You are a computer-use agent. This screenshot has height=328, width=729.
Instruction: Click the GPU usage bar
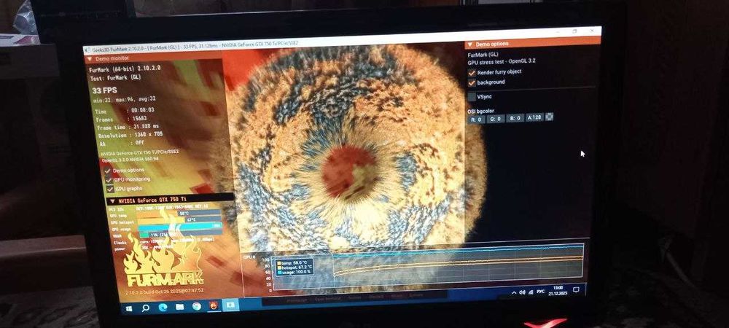coord(179,226)
